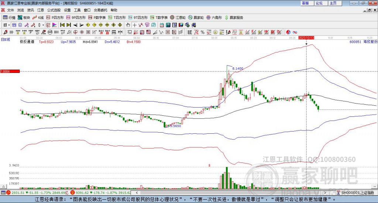The image size is (378, 203).
Task: Click the pencil draw tool icon
Action: pos(5,32)
